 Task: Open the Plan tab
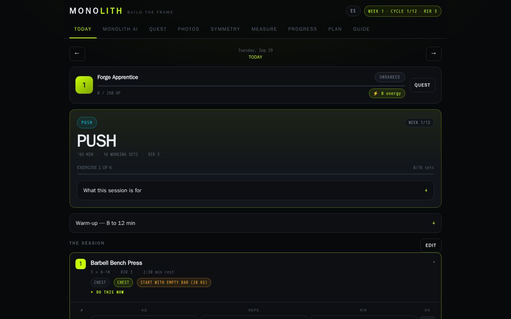point(335,29)
